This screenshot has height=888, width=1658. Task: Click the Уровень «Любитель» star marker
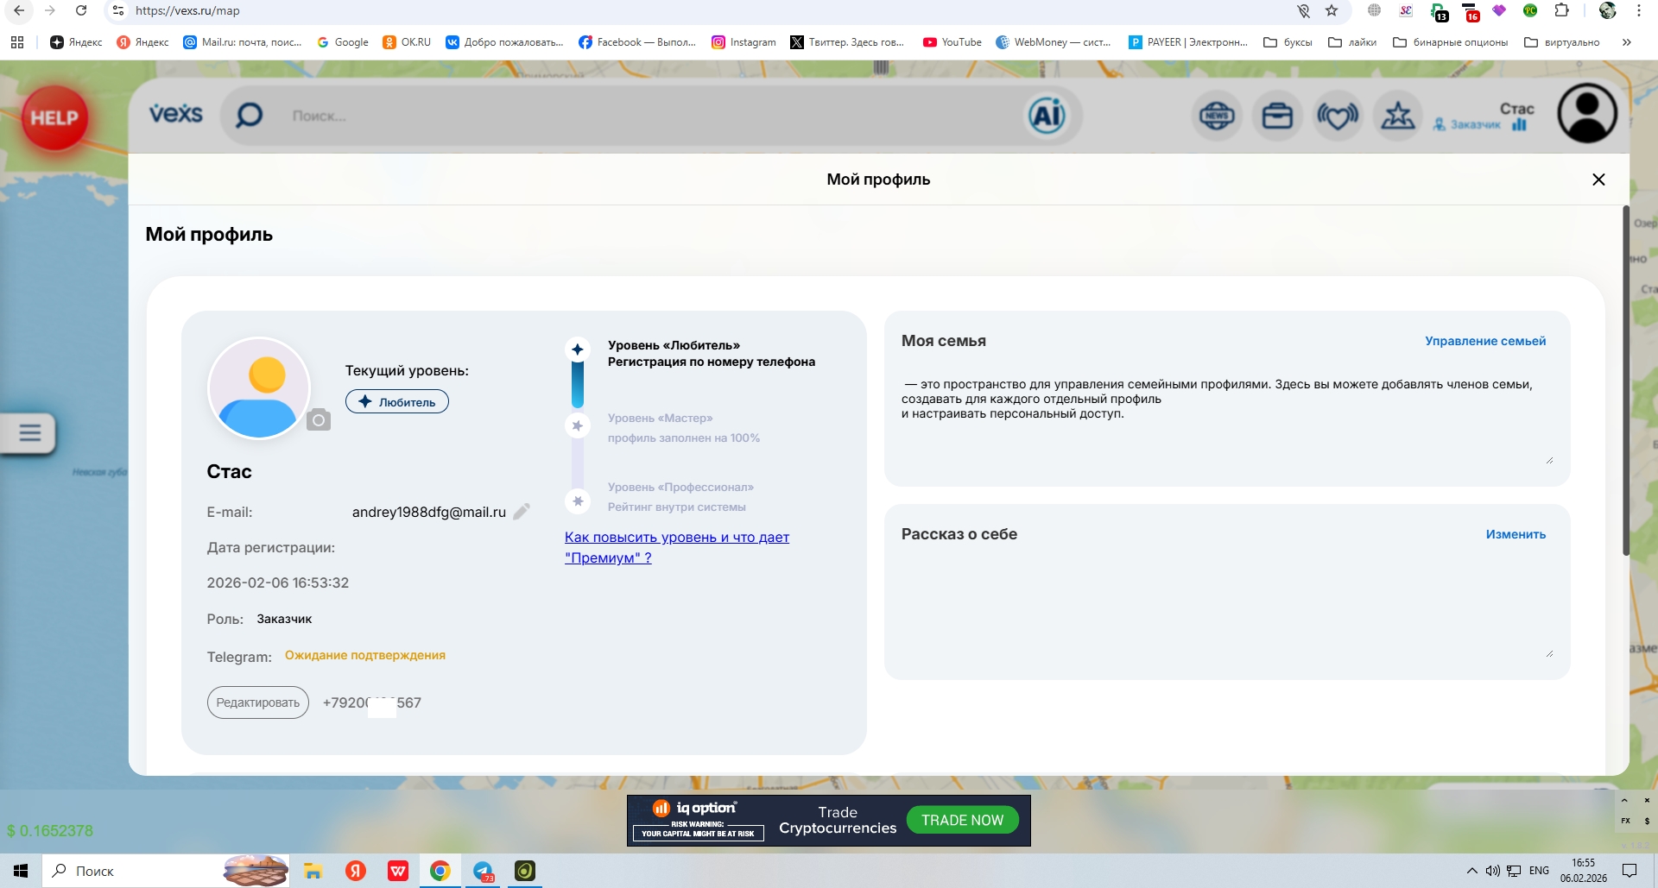578,350
